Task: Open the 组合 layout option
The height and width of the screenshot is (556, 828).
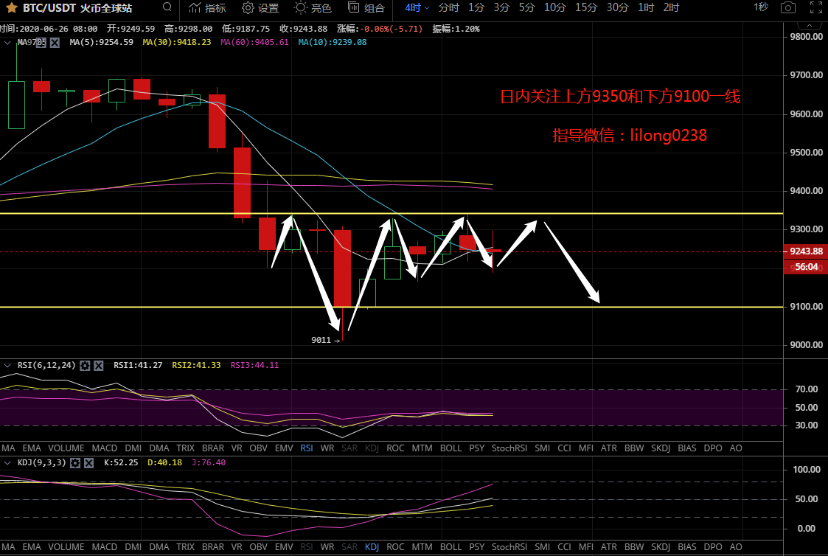Action: pyautogui.click(x=366, y=8)
